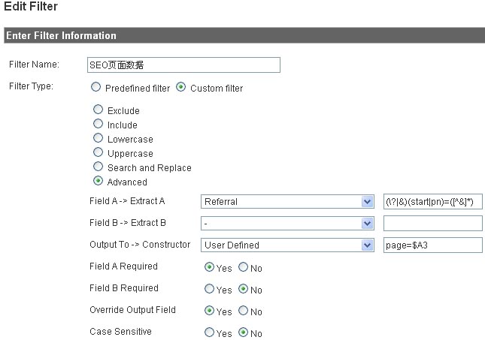Image resolution: width=485 pixels, height=340 pixels.
Task: Select the Uppercase filter option
Action: (98, 152)
